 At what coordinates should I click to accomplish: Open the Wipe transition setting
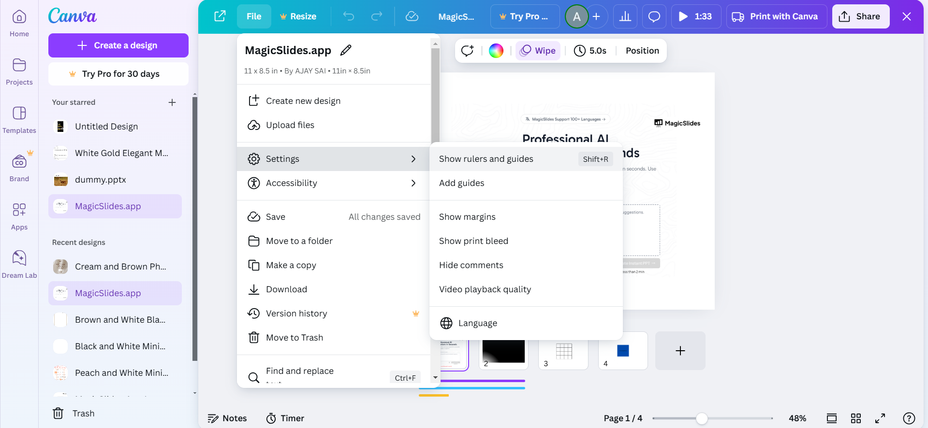pos(538,51)
